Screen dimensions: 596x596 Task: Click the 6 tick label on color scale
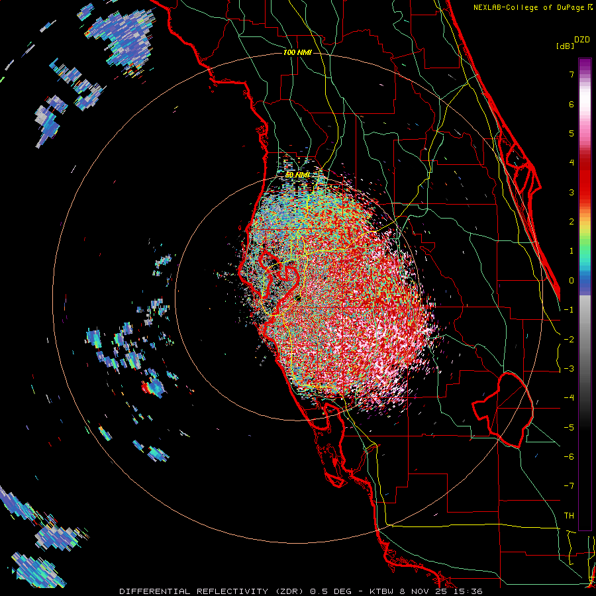[x=571, y=104]
